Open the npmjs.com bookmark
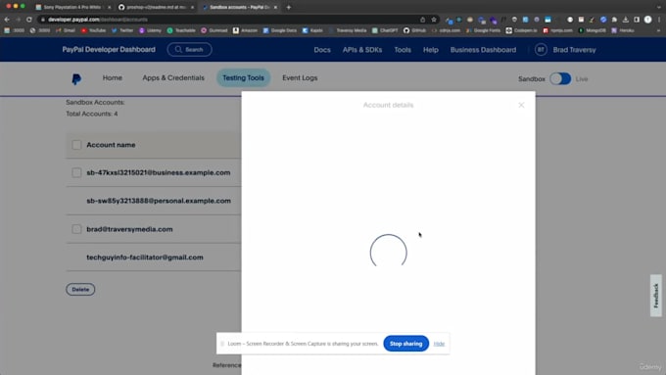Viewport: 666px width, 375px height. click(x=557, y=30)
